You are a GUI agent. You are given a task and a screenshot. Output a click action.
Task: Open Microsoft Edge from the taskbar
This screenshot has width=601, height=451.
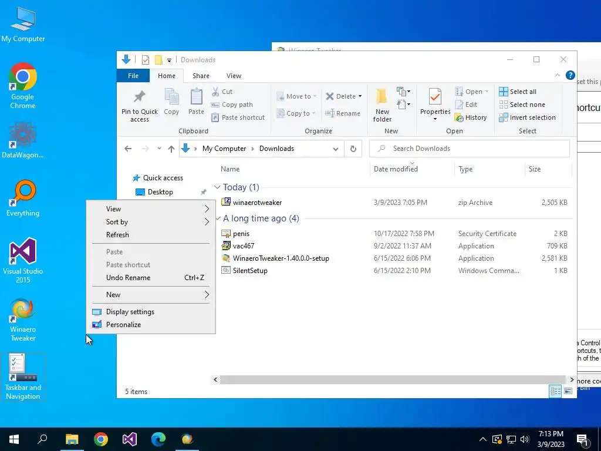click(x=158, y=439)
